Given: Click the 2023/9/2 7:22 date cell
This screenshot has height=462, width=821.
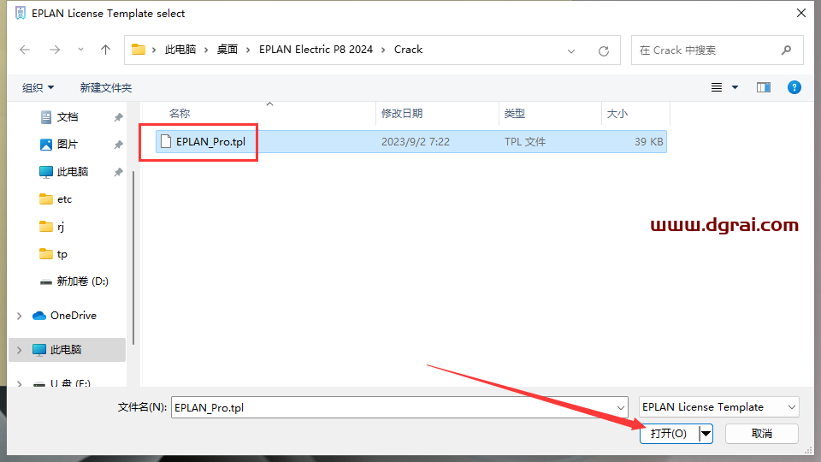Looking at the screenshot, I should (x=416, y=141).
